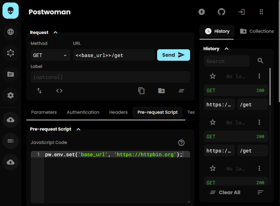Screen dimensions: 280x206
Task: Star the first history entry
Action: click(x=213, y=76)
